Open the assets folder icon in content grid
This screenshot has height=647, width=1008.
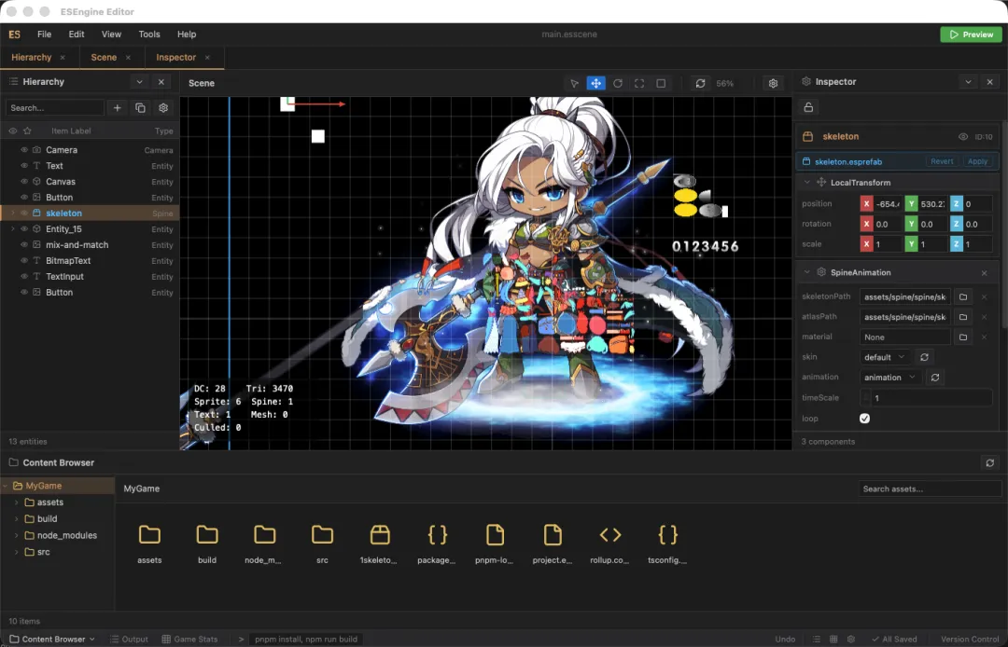pyautogui.click(x=149, y=535)
